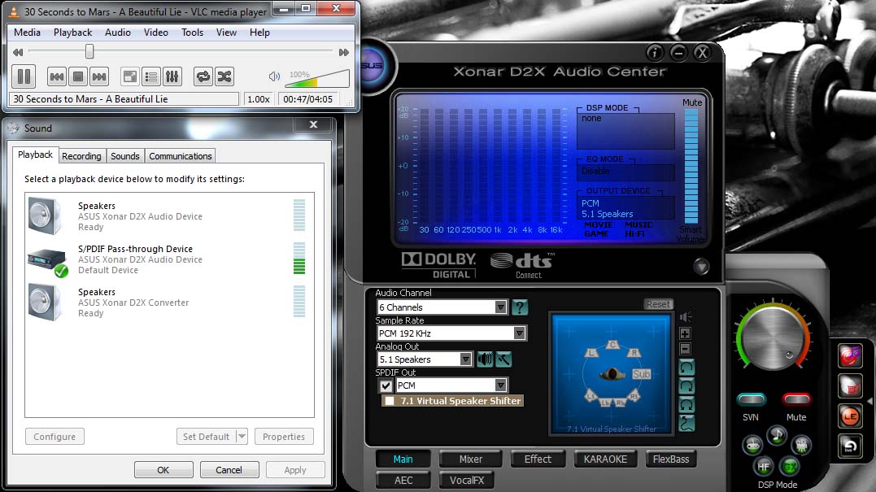876x492 pixels.
Task: Confirm the Sound dialog with OK
Action: (x=163, y=470)
